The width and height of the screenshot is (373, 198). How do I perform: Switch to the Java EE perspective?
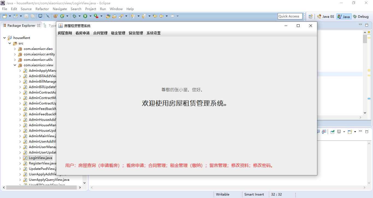tap(325, 16)
